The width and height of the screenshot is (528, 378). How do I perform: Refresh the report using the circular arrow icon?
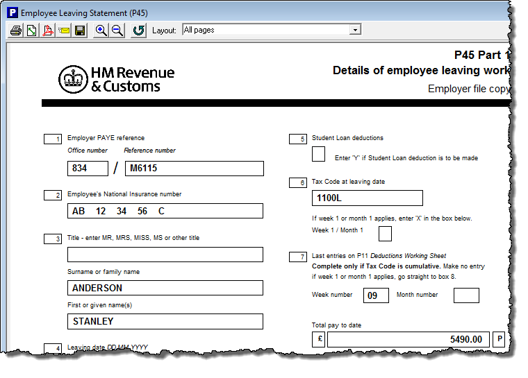(x=139, y=31)
